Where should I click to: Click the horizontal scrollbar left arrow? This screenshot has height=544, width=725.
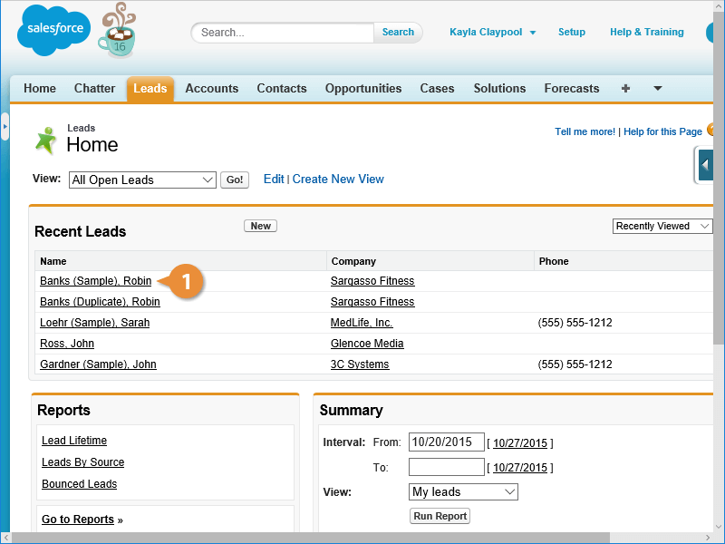[x=5, y=538]
